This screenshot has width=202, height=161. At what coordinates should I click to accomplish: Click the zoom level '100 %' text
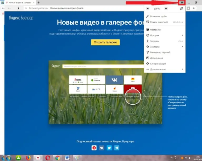(x=157, y=9)
